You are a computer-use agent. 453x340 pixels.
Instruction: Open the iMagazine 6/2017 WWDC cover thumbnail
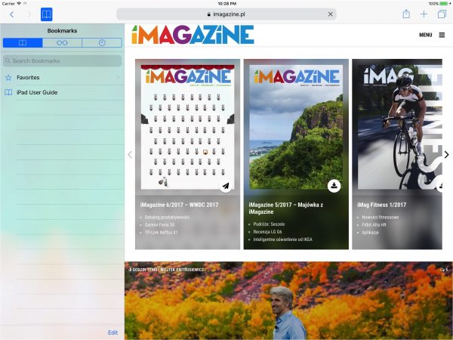(x=187, y=127)
